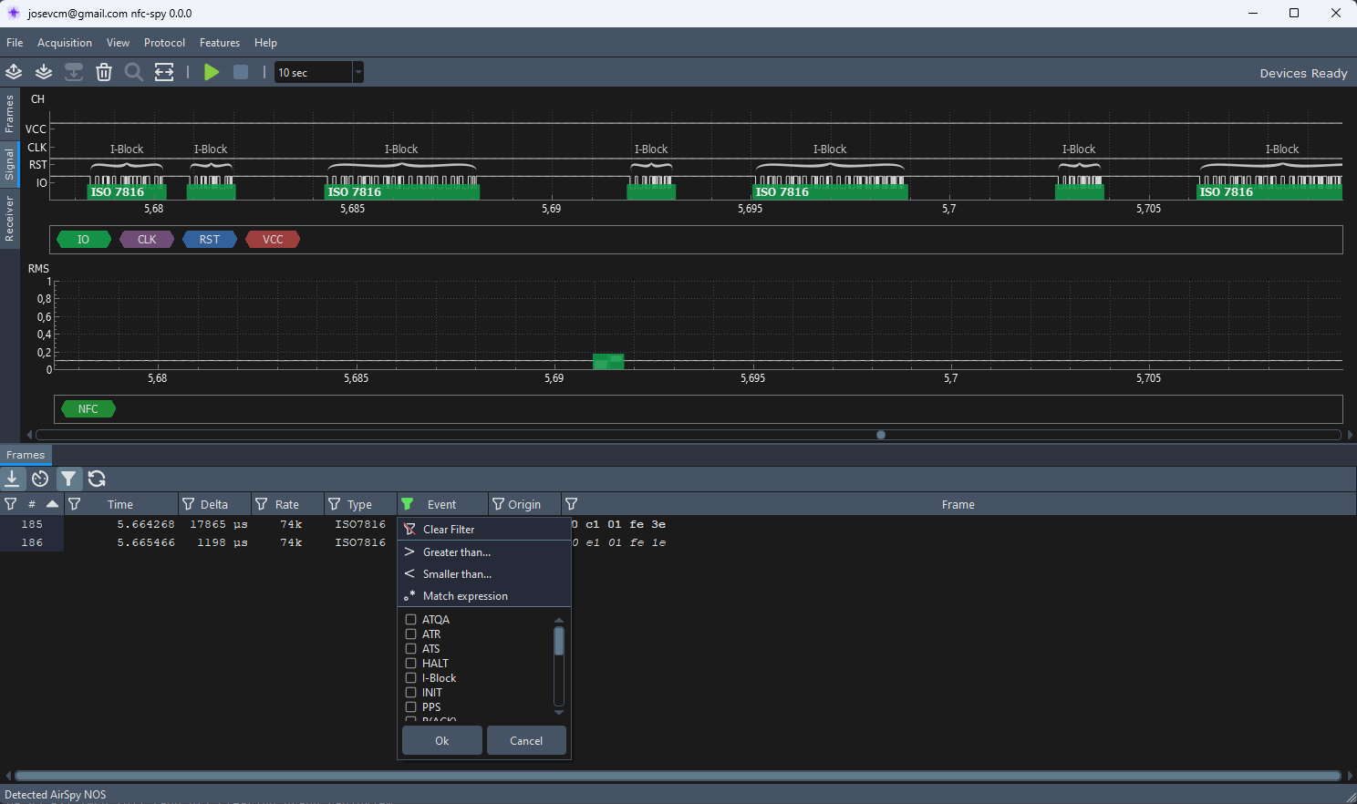Toggle the CLK channel tag
The width and height of the screenshot is (1357, 804).
click(147, 240)
